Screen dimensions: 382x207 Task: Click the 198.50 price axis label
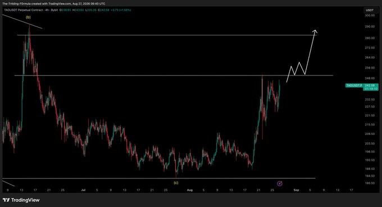[x=370, y=152]
